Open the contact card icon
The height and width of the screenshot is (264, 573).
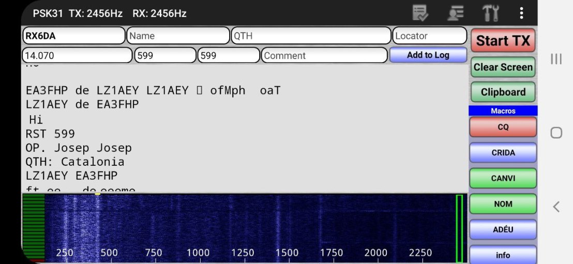[455, 13]
